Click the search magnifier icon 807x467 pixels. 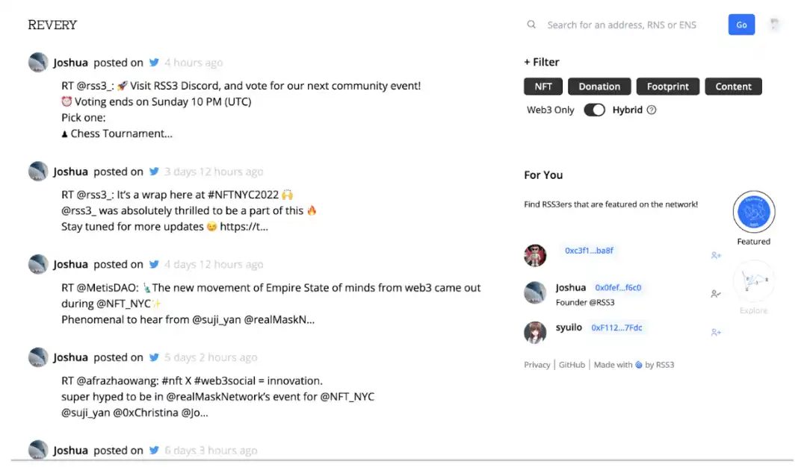531,25
